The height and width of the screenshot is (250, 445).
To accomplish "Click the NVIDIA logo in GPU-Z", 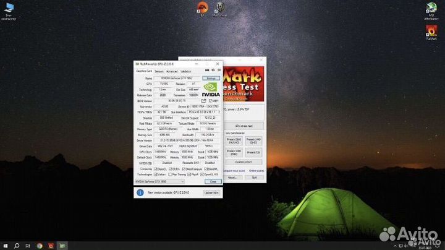I will (211, 90).
